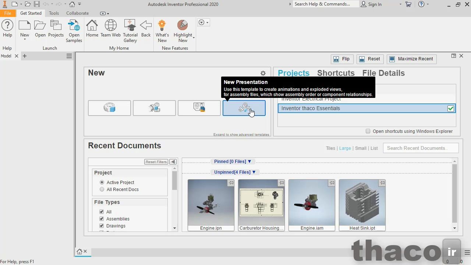Launch the Tutorial Gallery
Viewport: 471px width, 265px height.
pos(130,31)
